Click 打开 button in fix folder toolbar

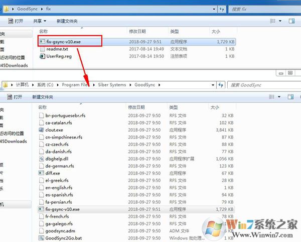click(16, 21)
